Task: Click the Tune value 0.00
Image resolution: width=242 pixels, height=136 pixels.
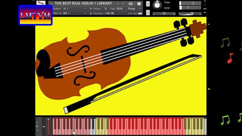Action: coord(167,8)
